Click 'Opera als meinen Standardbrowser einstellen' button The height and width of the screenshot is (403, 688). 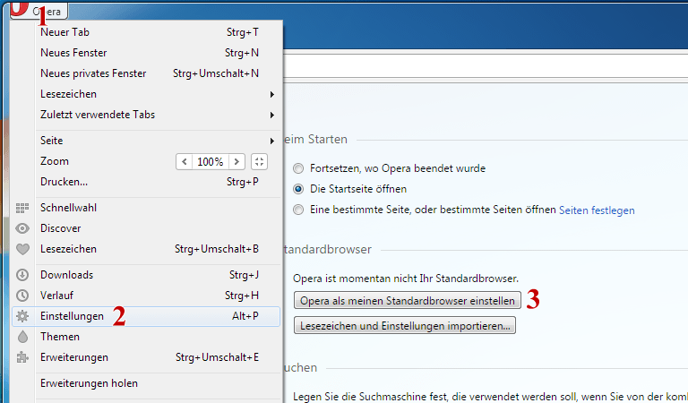[408, 300]
